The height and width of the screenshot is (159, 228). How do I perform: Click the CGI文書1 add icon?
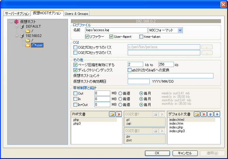pos(155,114)
